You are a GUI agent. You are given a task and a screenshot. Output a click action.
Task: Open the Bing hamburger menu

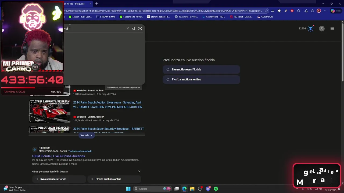click(x=332, y=28)
